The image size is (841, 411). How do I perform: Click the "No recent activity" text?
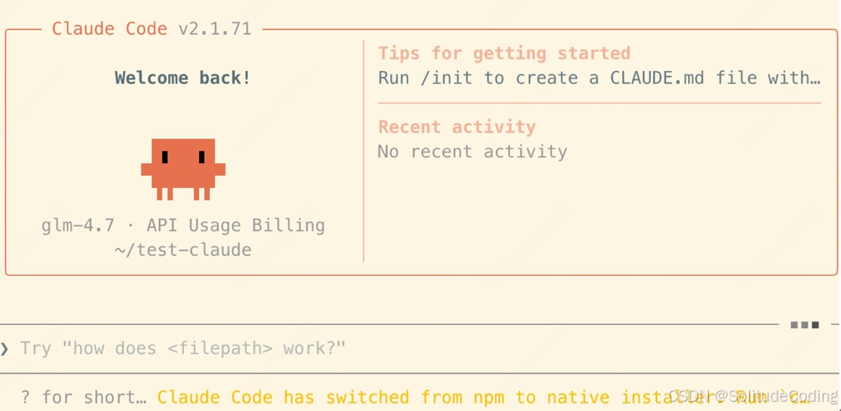[472, 152]
